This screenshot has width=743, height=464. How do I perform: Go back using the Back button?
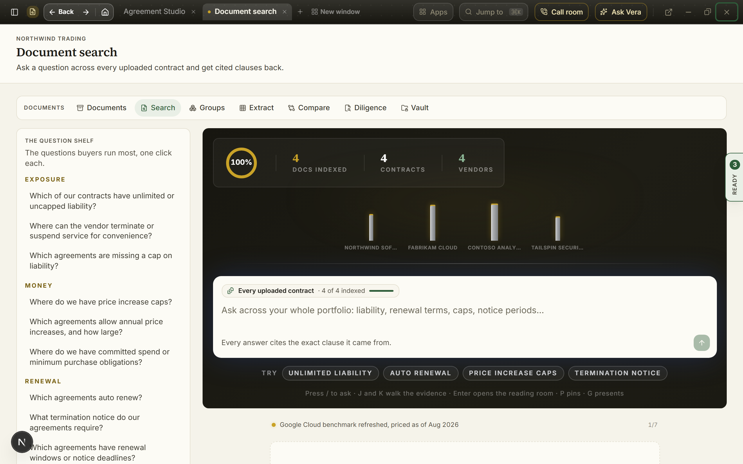point(62,12)
